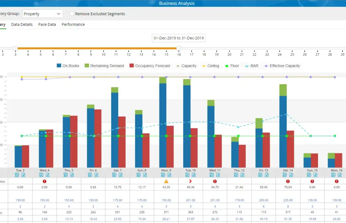Click BAR rate link 235.00 for Sat, 14

[x=288, y=200]
